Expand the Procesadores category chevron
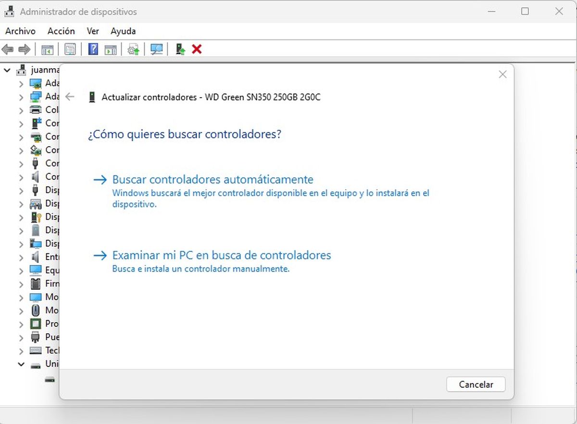Viewport: 577px width, 424px height. 20,324
